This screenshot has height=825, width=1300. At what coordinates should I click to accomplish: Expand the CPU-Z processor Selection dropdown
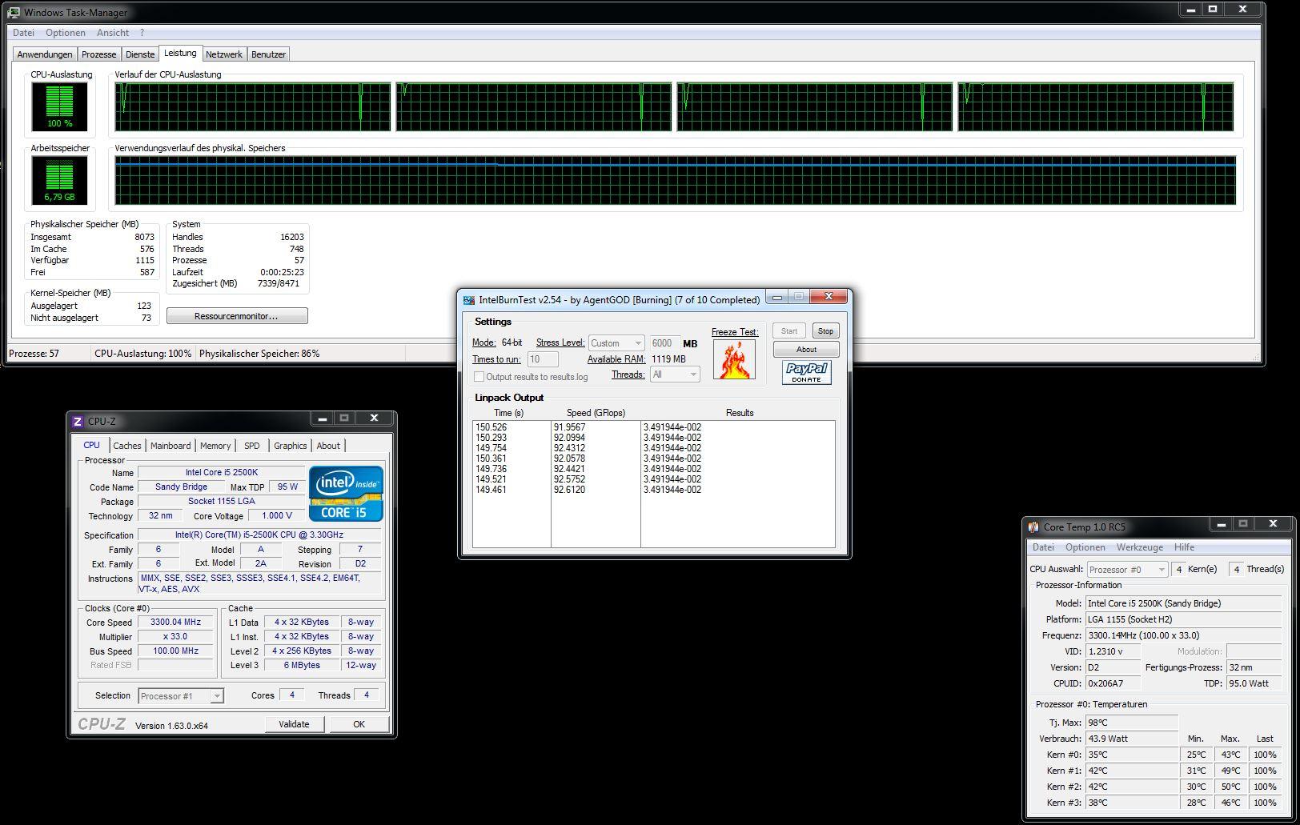181,696
